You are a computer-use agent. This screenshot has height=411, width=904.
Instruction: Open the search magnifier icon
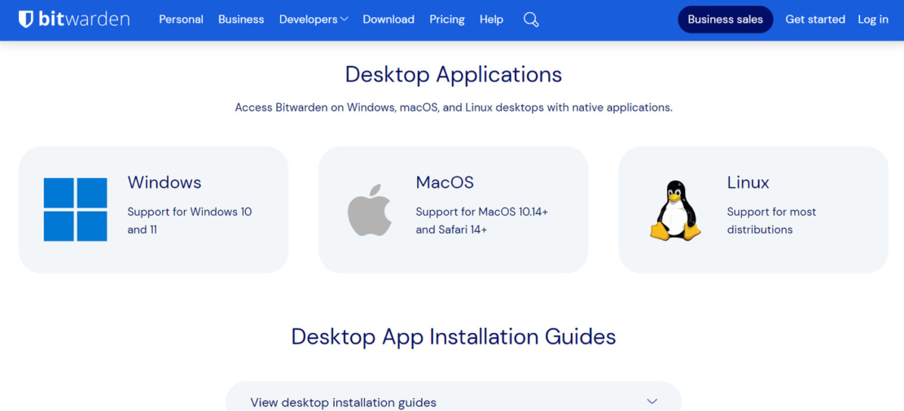(531, 20)
